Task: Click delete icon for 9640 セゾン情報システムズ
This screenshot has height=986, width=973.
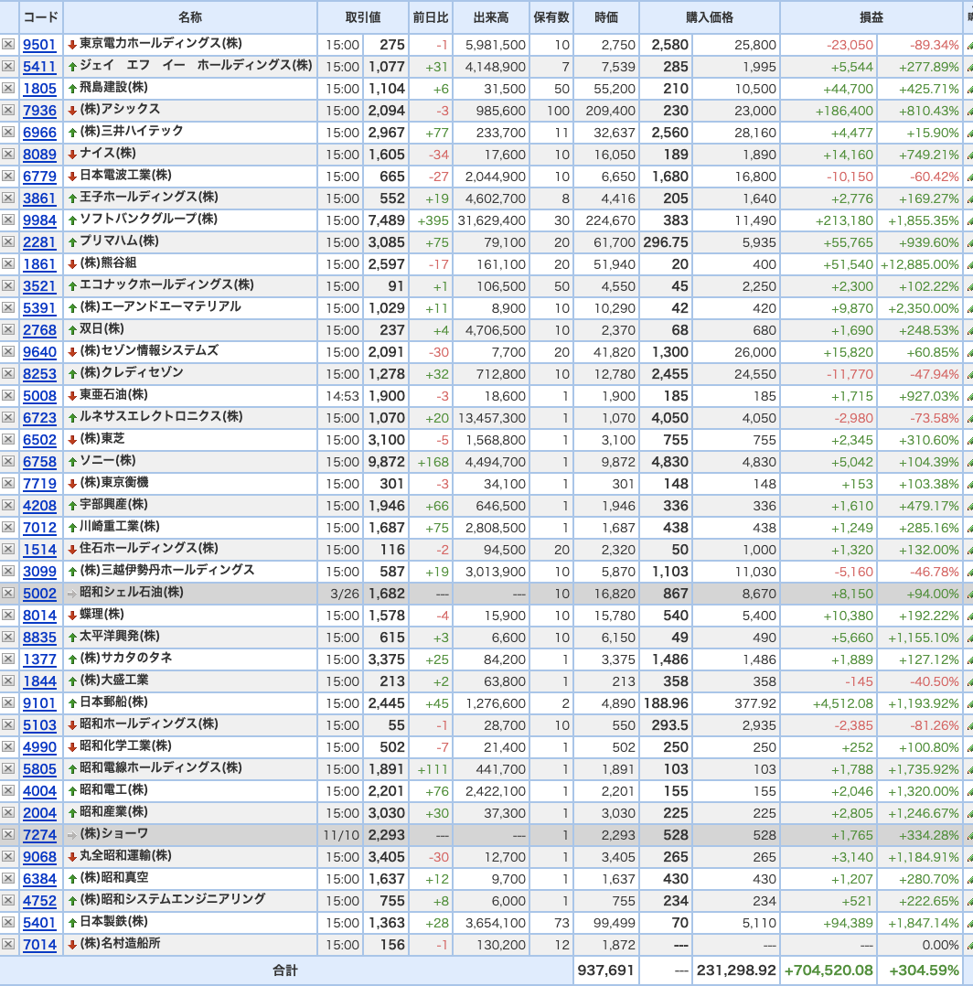Action: coord(7,351)
